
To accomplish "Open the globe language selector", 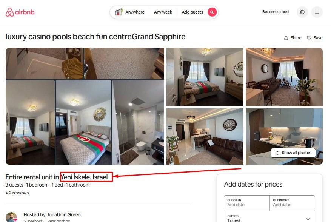I will (x=302, y=12).
